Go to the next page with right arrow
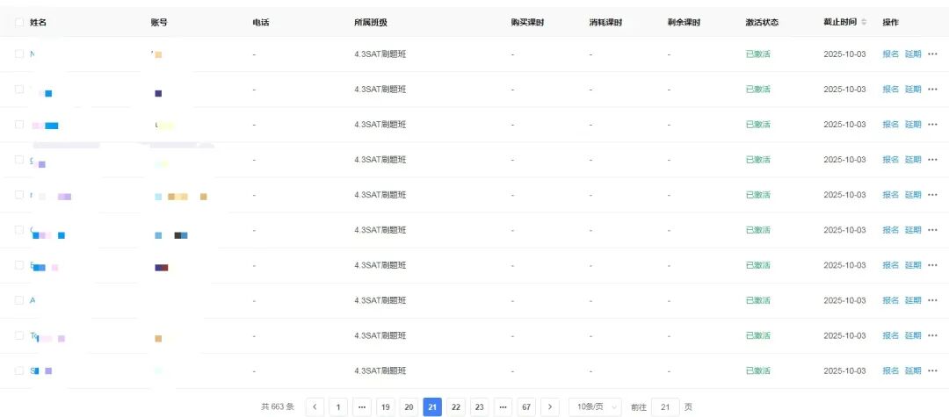 click(x=549, y=406)
